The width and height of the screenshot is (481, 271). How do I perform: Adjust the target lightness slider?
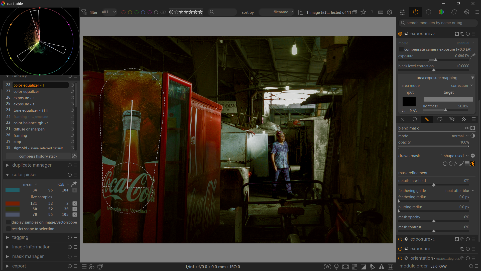[445, 110]
